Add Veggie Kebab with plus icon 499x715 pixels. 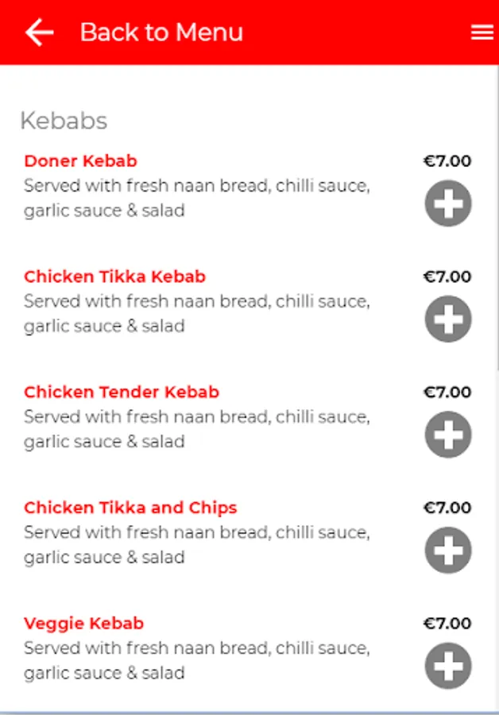(x=448, y=665)
